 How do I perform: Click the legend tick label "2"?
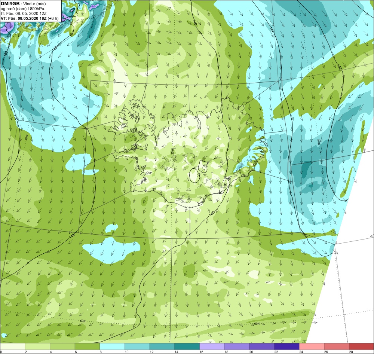[26, 352]
